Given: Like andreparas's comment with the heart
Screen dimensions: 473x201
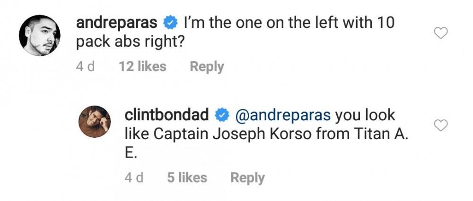Looking at the screenshot, I should tap(441, 33).
